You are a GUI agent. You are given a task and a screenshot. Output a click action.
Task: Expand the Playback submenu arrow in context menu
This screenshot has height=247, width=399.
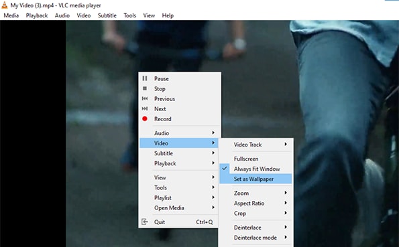tap(213, 163)
